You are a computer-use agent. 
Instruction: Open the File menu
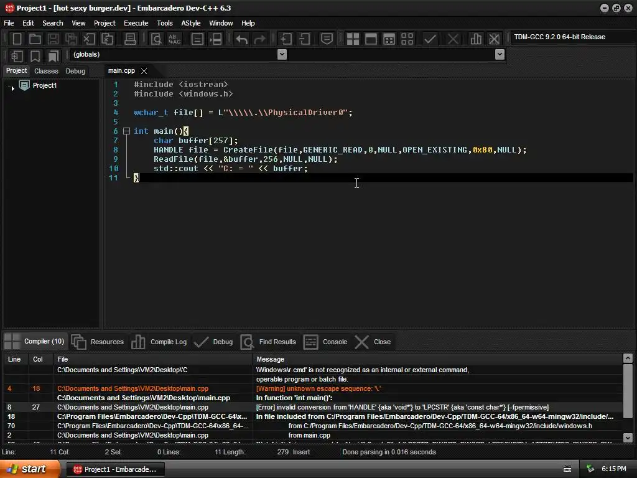[9, 23]
